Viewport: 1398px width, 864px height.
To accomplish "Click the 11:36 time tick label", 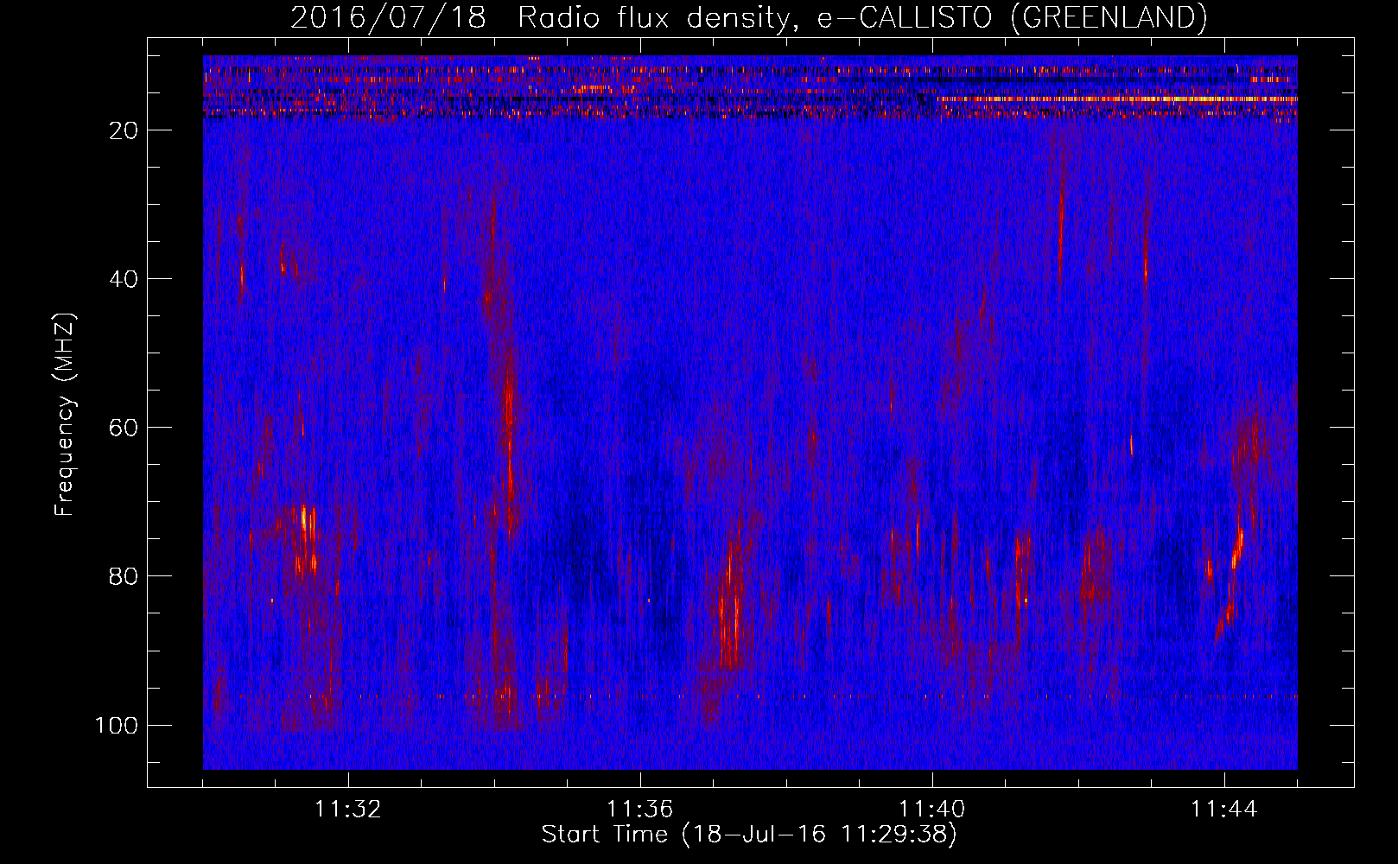I will (x=639, y=810).
